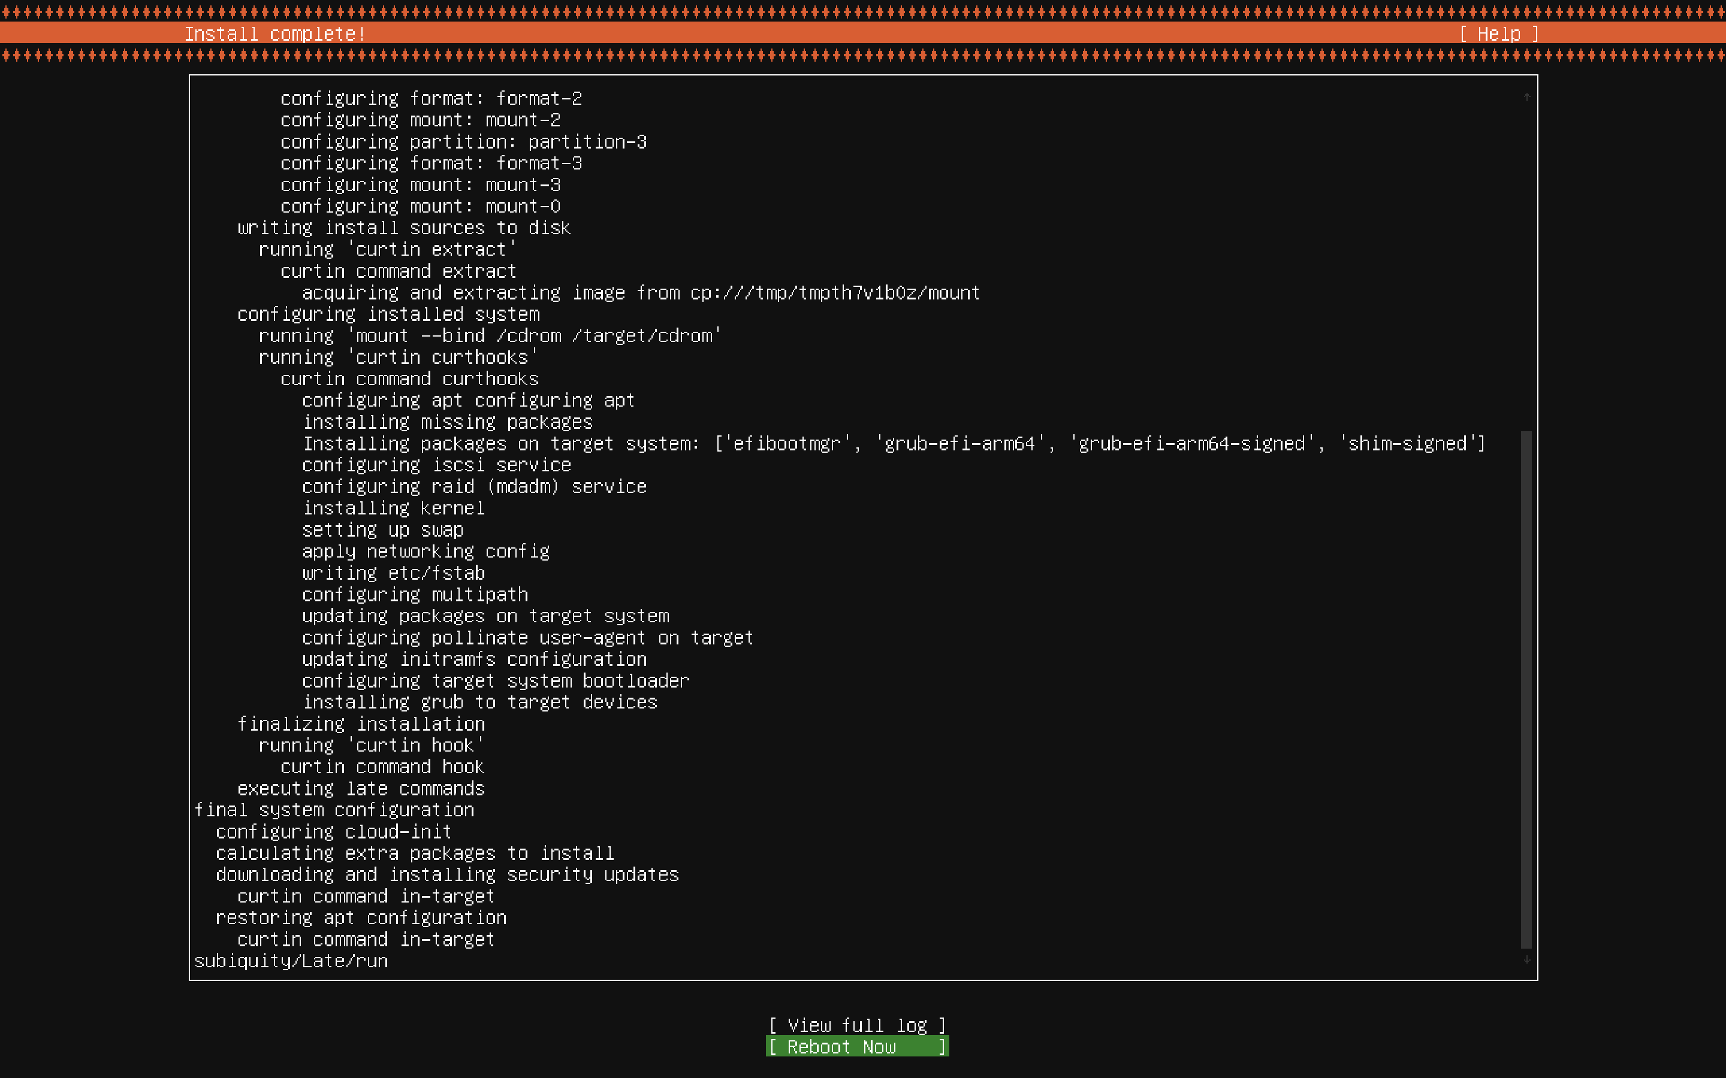
Task: Click the 'final system configuration' log line
Action: (x=334, y=810)
